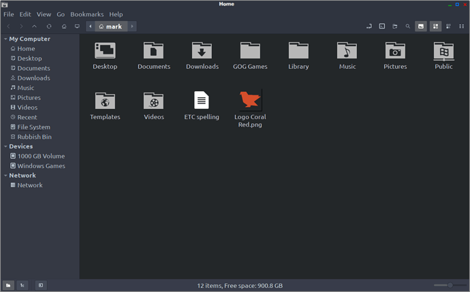Go up to the parent folder

pos(35,27)
